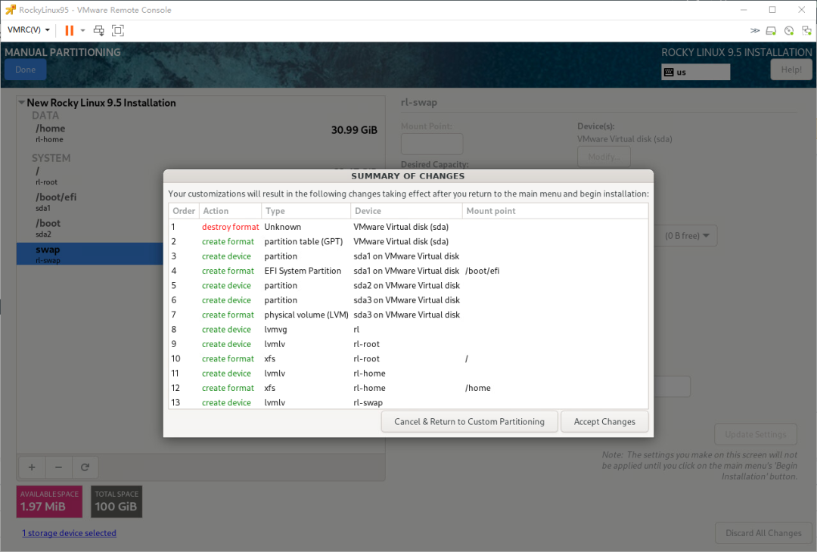Click the hard disk device icon
This screenshot has width=817, height=552.
coord(771,31)
